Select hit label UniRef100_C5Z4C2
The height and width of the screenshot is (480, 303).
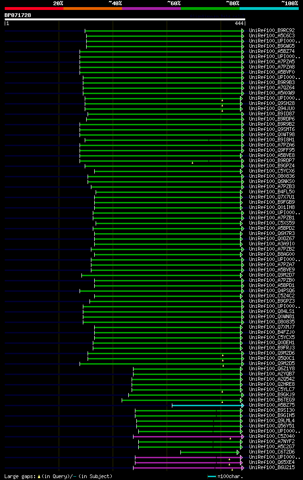tap(272, 296)
